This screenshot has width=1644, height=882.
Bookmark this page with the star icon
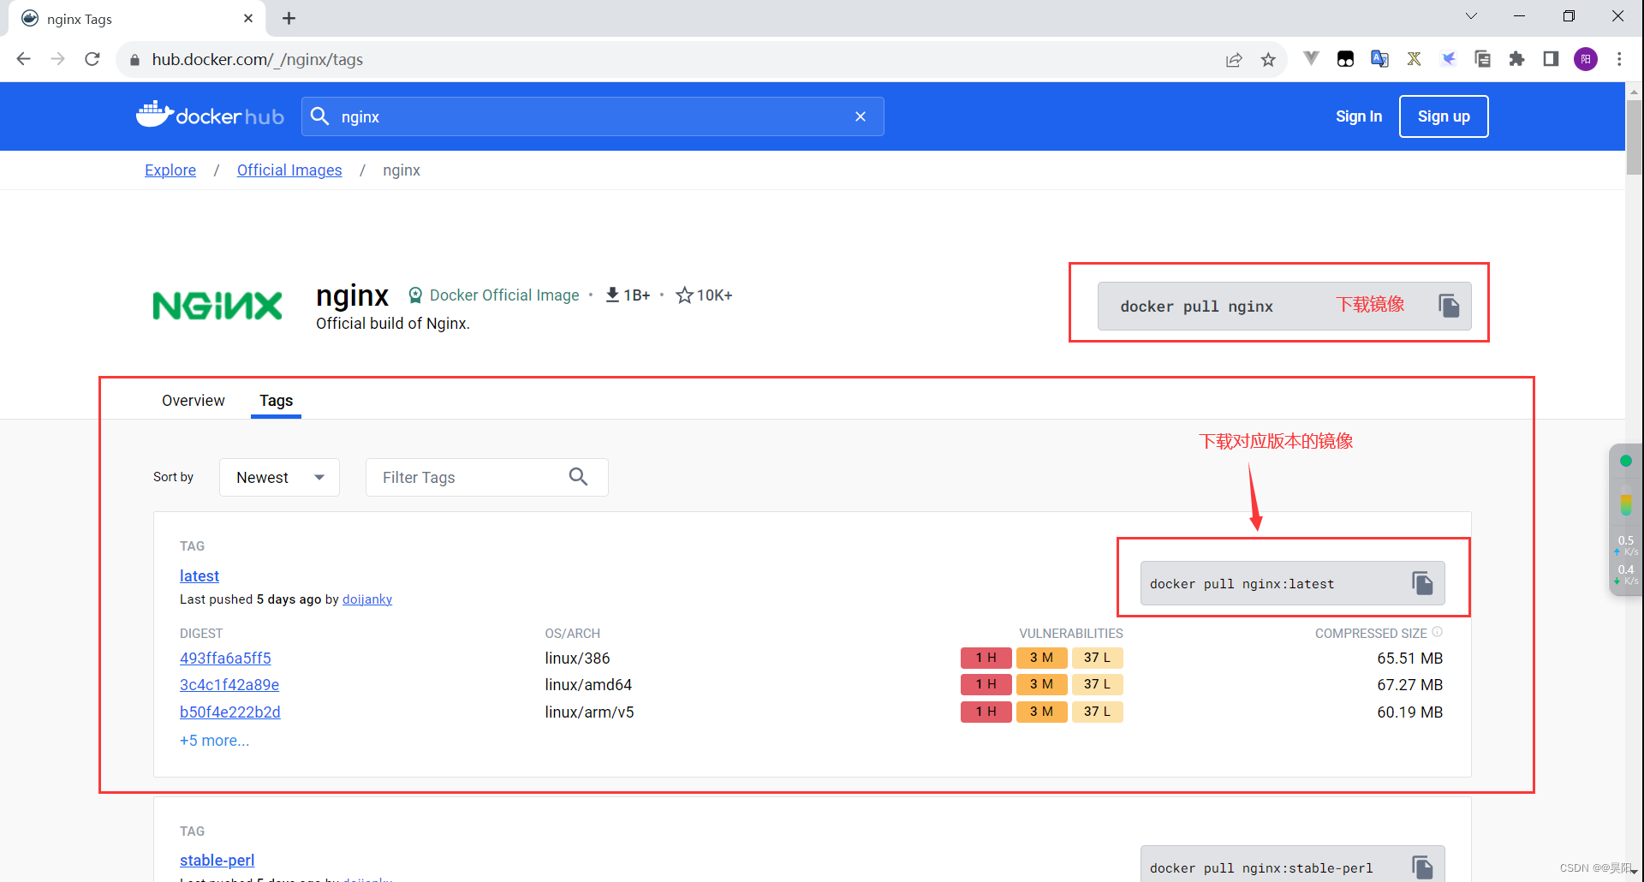1268,59
